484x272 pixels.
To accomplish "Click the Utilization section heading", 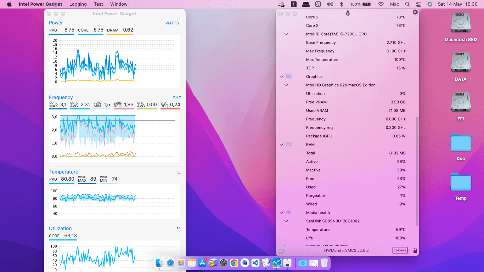I will (x=60, y=229).
